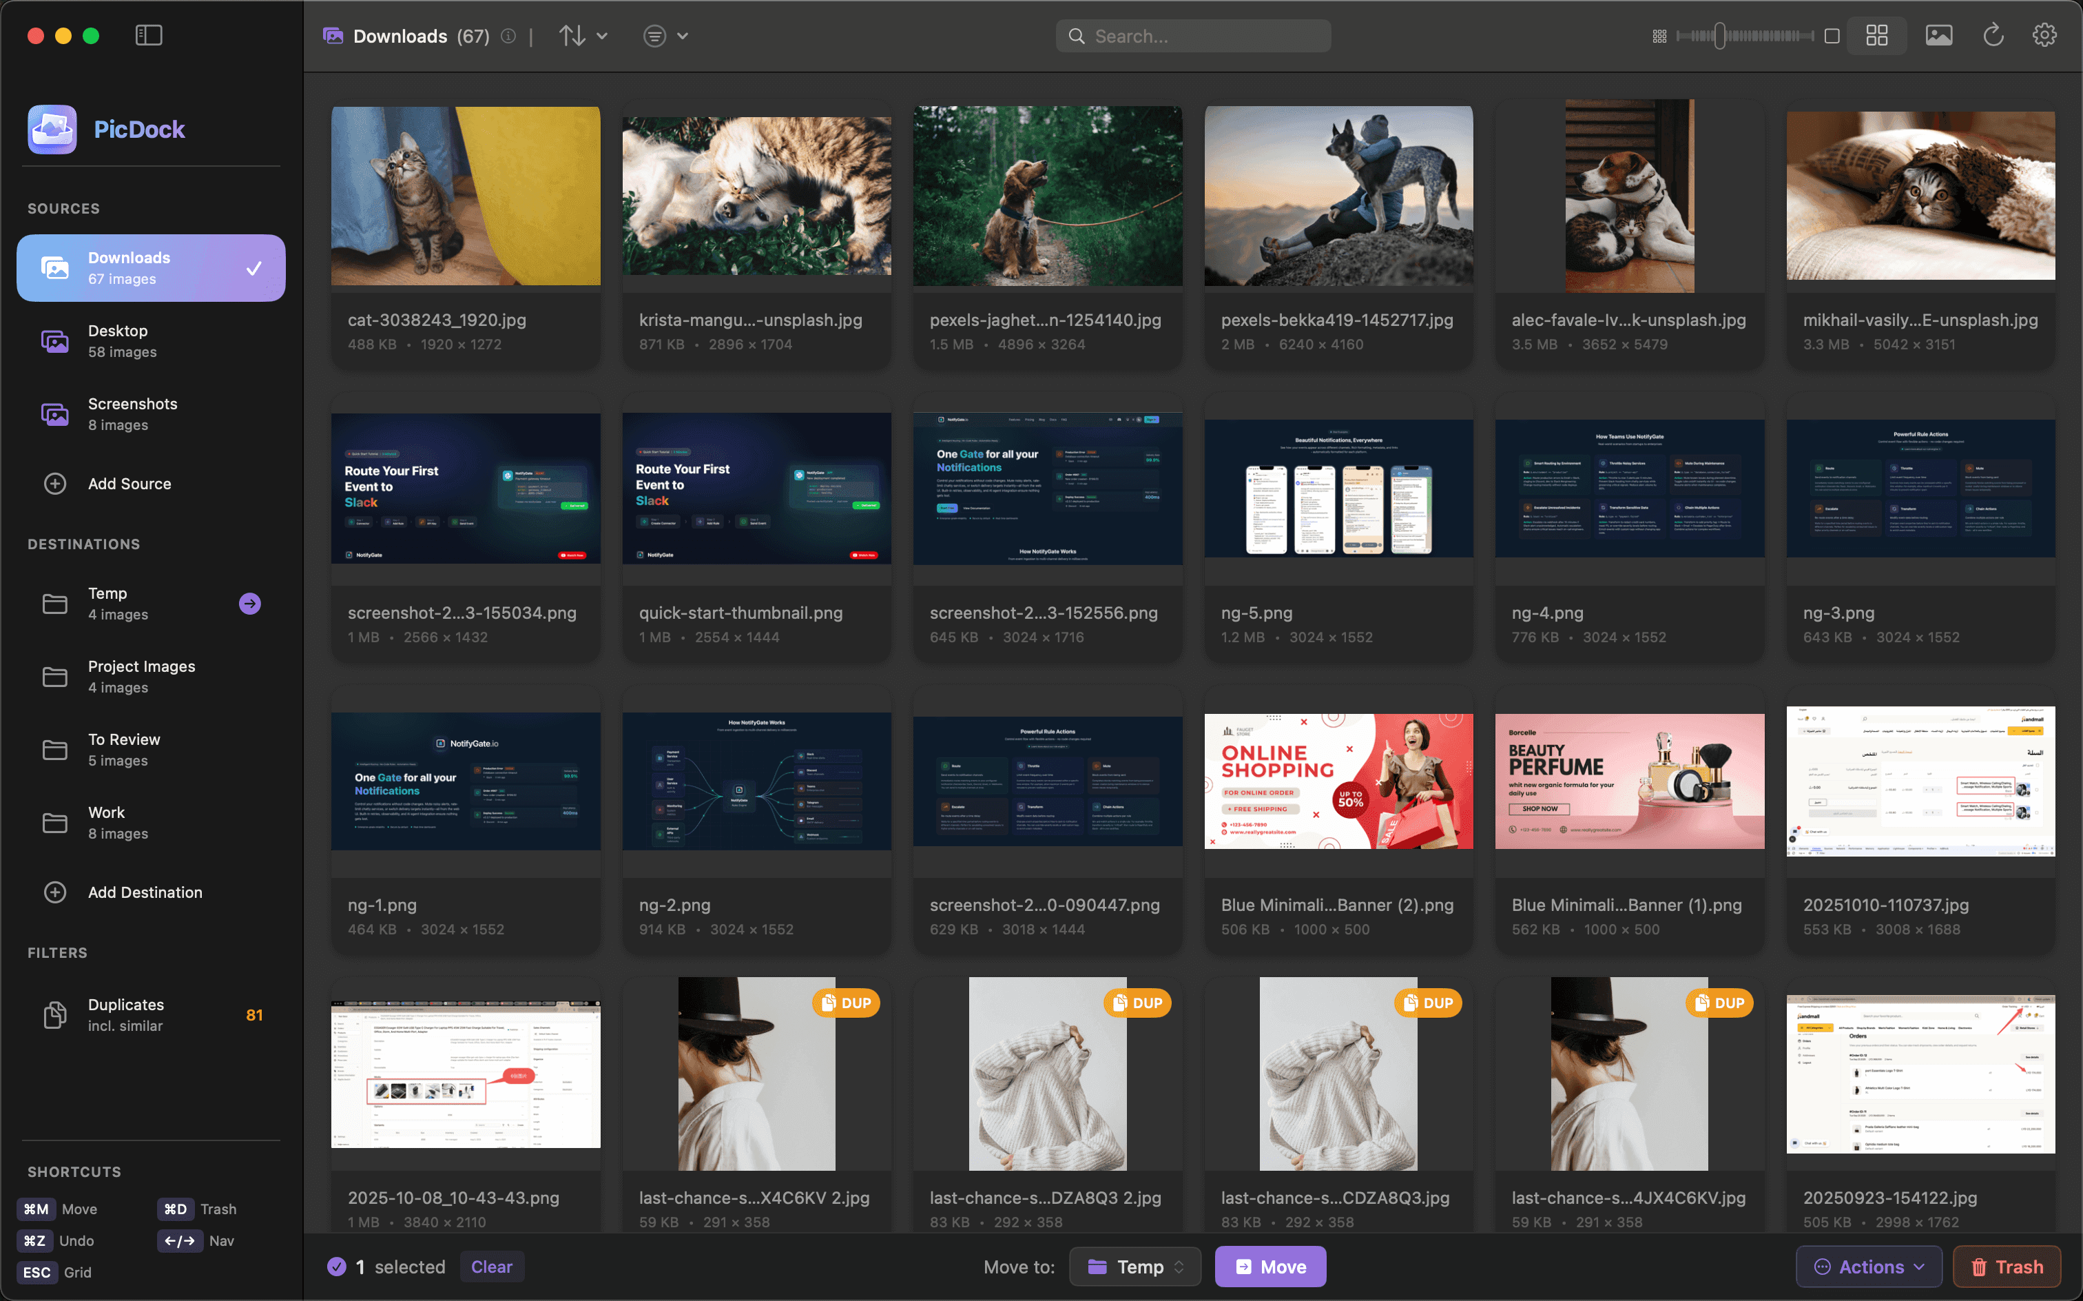This screenshot has width=2083, height=1301.
Task: Click the info icon beside Downloads count
Action: coord(509,35)
